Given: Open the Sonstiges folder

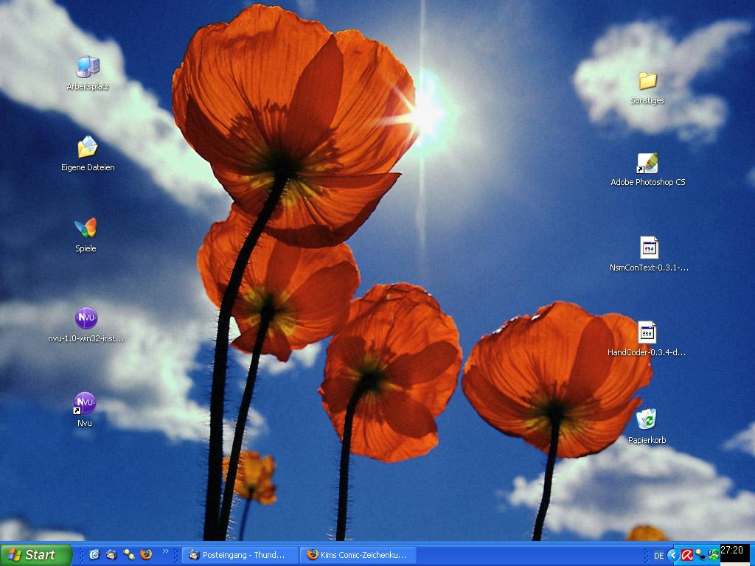Looking at the screenshot, I should 647,81.
